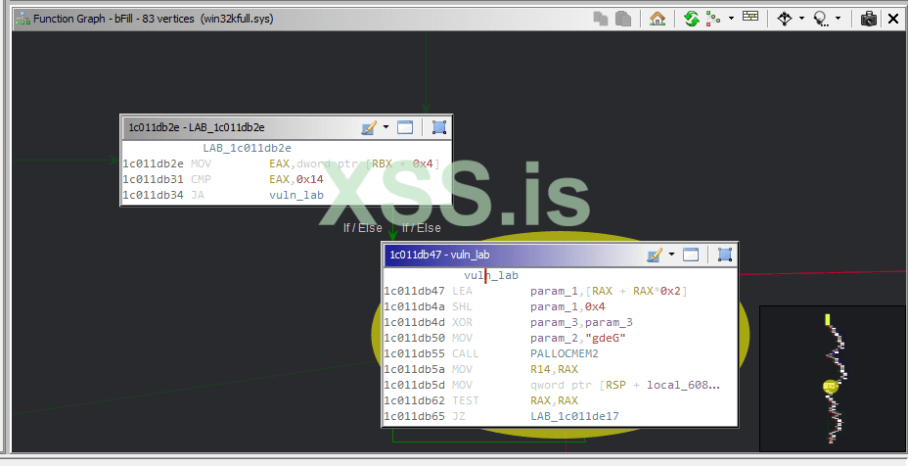Click the nested code layout icon
908x466 pixels.
point(713,19)
